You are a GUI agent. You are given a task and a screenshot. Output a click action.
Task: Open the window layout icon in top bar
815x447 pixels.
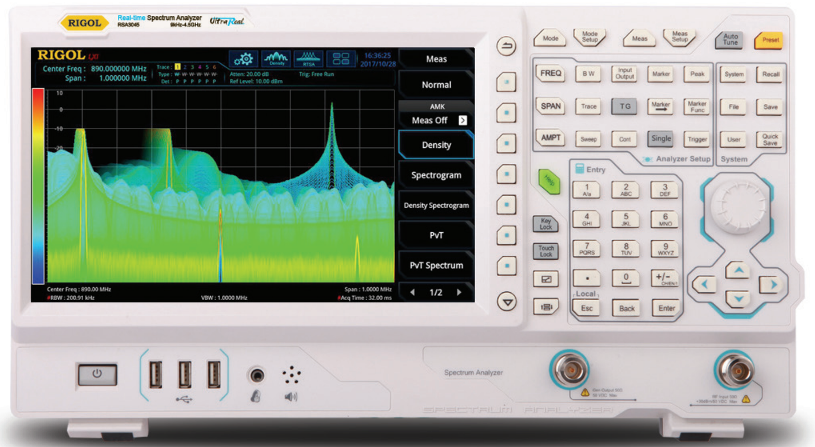[x=341, y=59]
